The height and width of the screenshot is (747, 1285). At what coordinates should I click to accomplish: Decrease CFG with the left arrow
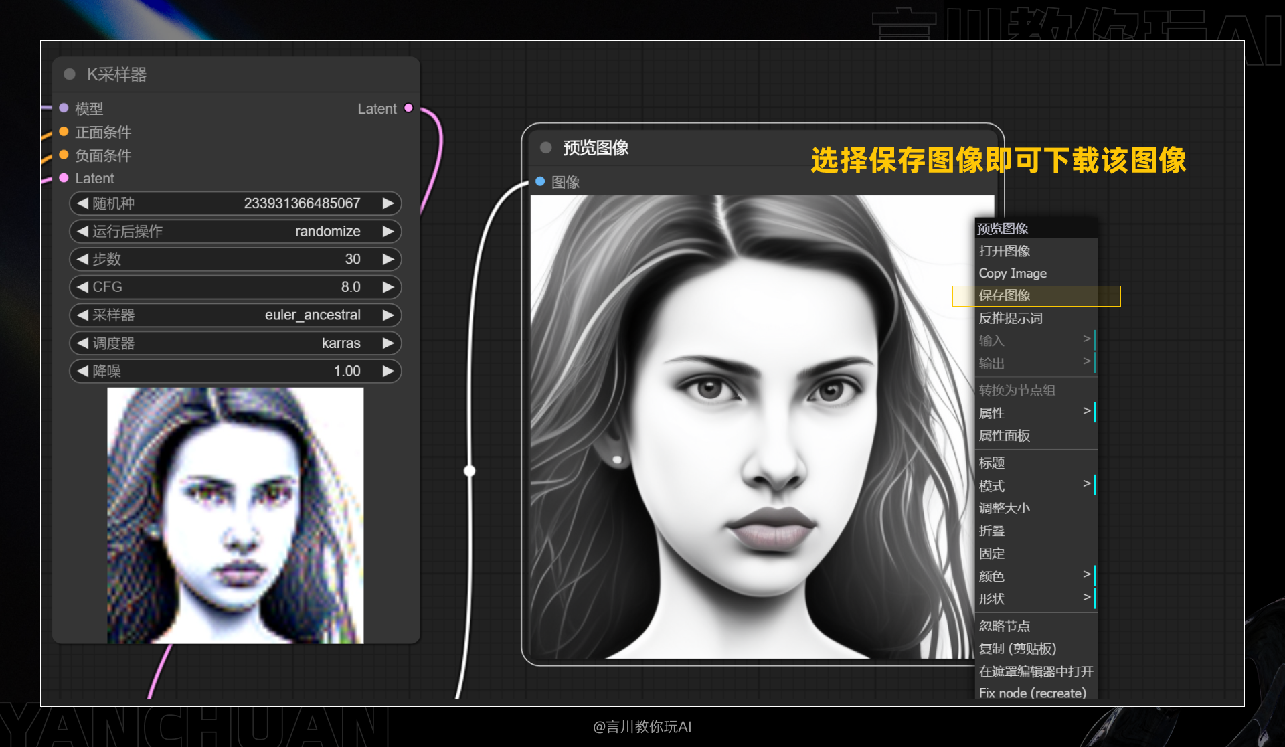[82, 286]
